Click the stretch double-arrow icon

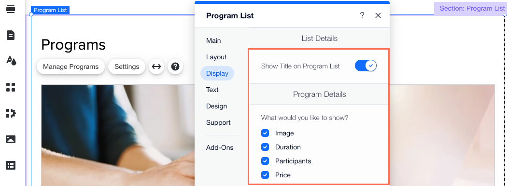[156, 66]
